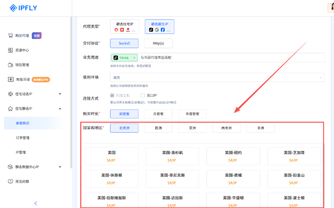Screen dimensions: 334x208
Task: Click the 资源中心 sidebar label
Action: click(x=22, y=50)
